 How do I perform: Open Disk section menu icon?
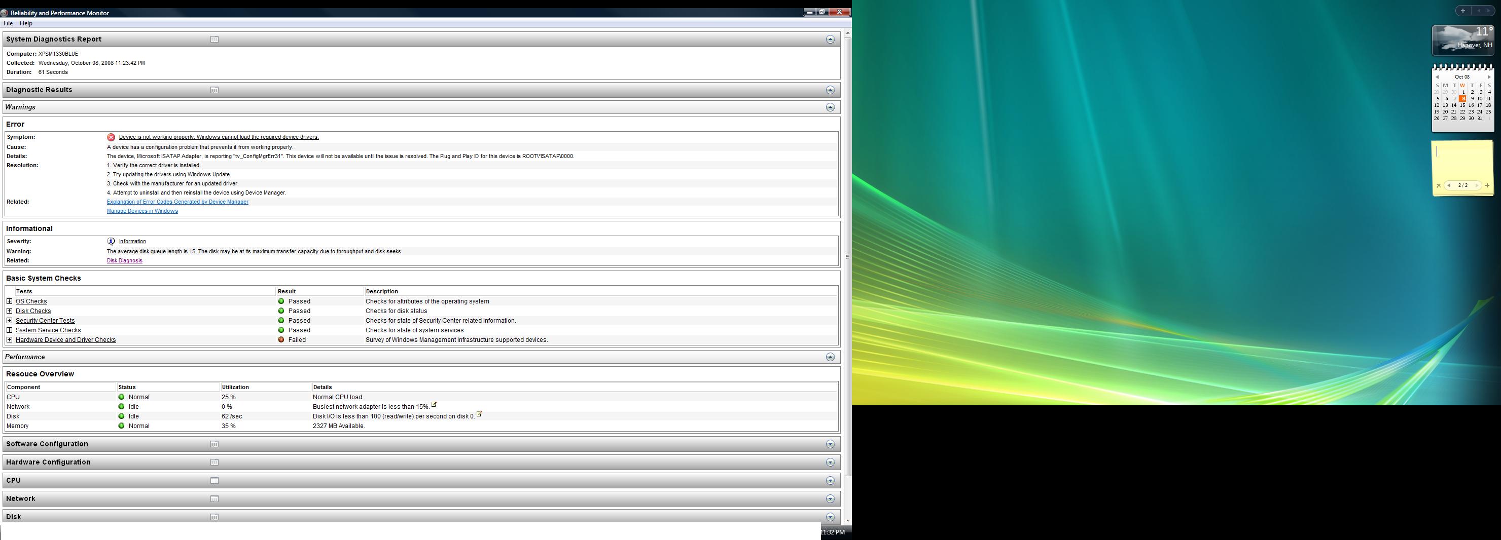point(215,517)
